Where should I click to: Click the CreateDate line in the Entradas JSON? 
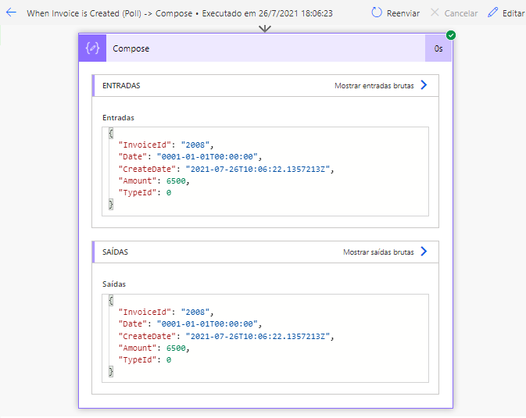pos(226,169)
